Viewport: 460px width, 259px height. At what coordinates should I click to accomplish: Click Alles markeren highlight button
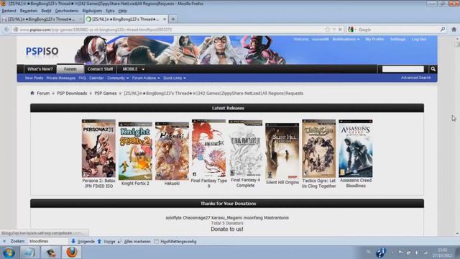coord(134,242)
